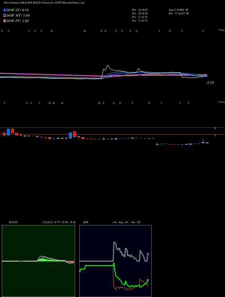The height and width of the screenshot is (297, 225).
Task: Click the axis label 2 on candlestick chart
Action: (x=215, y=135)
